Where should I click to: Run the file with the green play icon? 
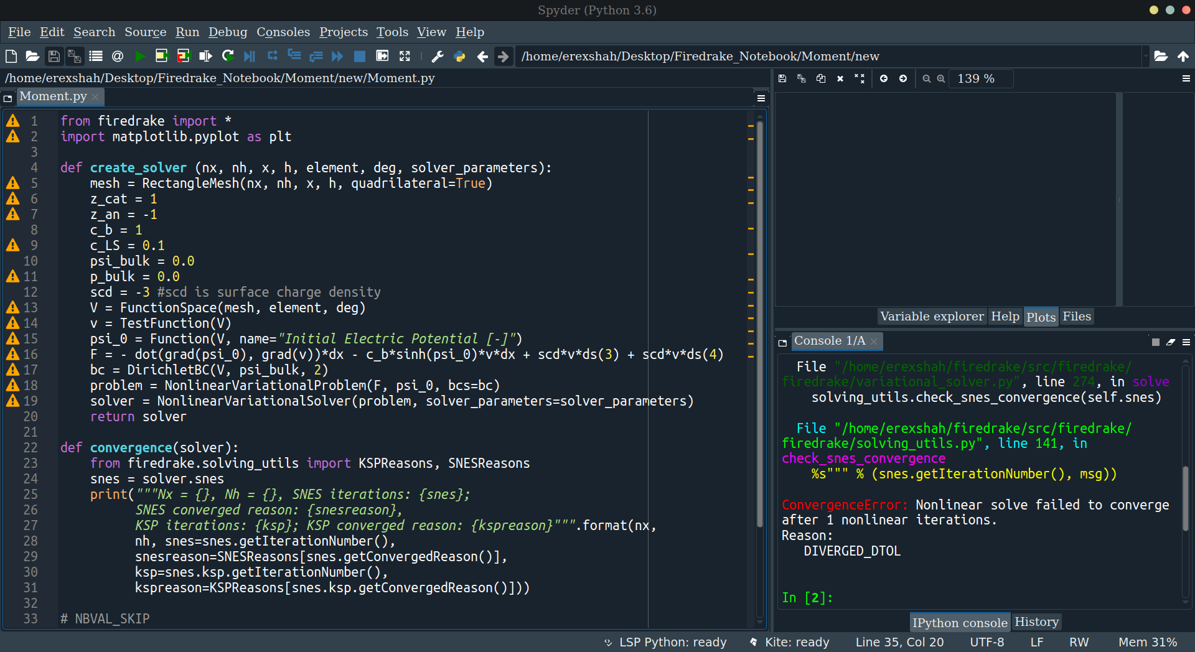(x=140, y=57)
